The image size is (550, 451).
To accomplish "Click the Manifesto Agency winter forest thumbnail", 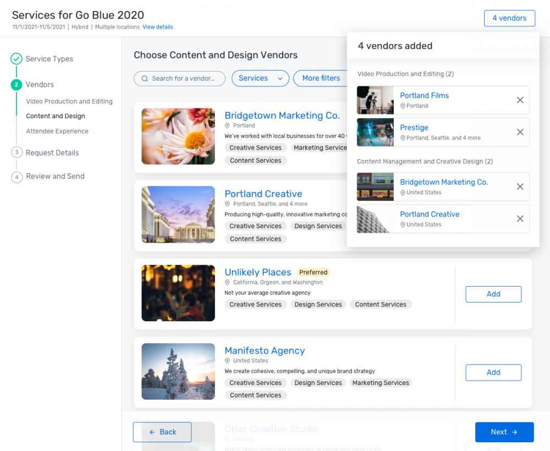I will pyautogui.click(x=178, y=371).
